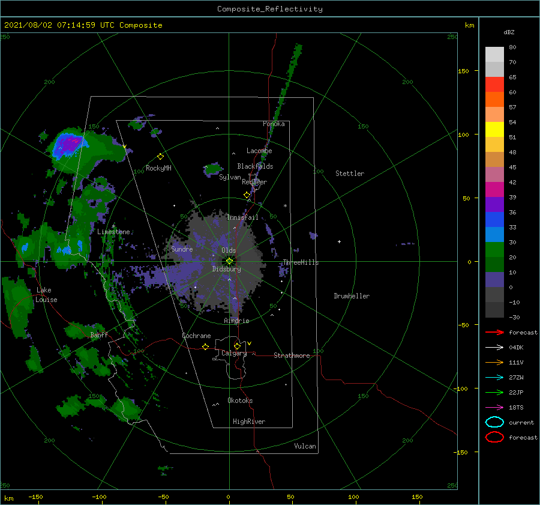The image size is (540, 505).
Task: Click the Olds city label
Action: coord(229,250)
